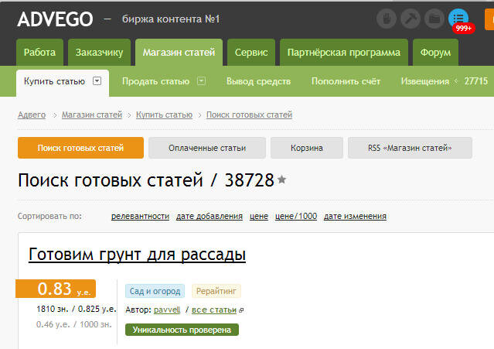Click the hand icon in header
The height and width of the screenshot is (349, 494).
click(x=387, y=19)
